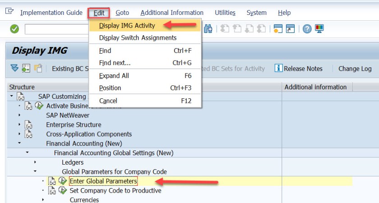Click execute icon beside Activate Business Functions
This screenshot has height=203, width=379.
click(39, 106)
